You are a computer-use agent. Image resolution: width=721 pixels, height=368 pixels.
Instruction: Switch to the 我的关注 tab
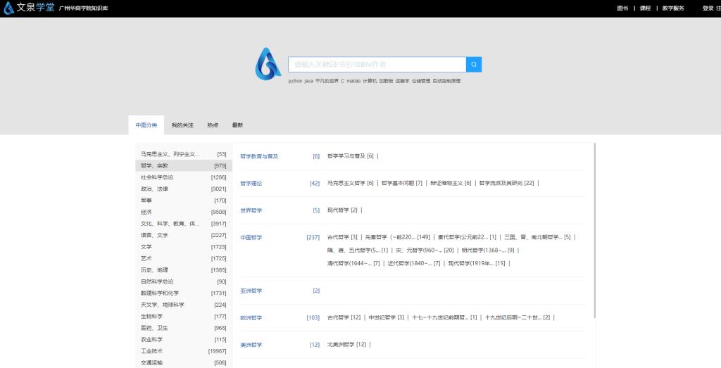coord(182,125)
